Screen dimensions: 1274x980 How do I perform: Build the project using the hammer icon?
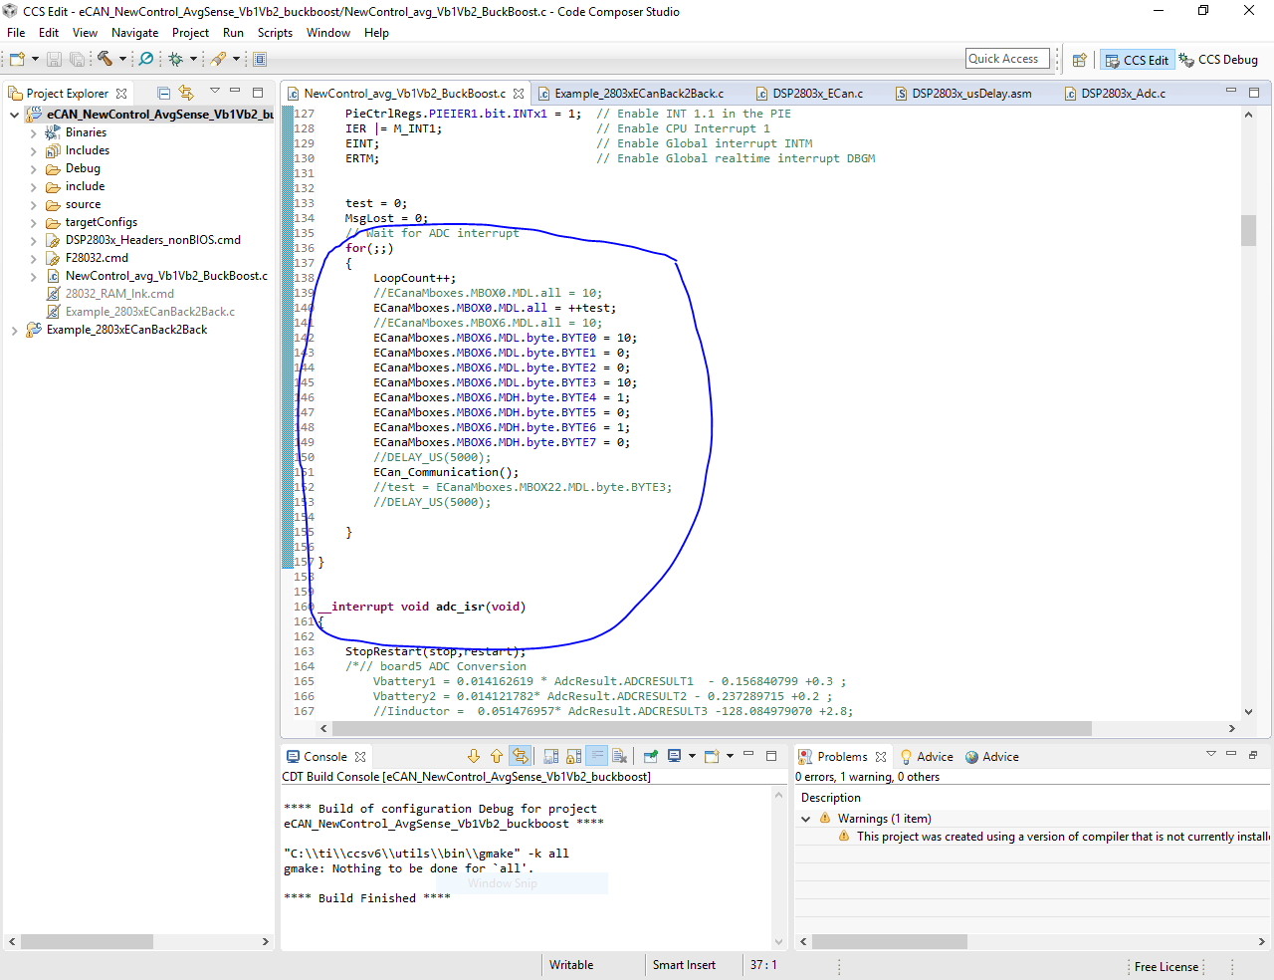tap(106, 59)
